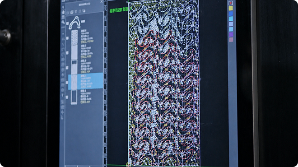
Task: Select the red color swatch
Action: pyautogui.click(x=231, y=3)
